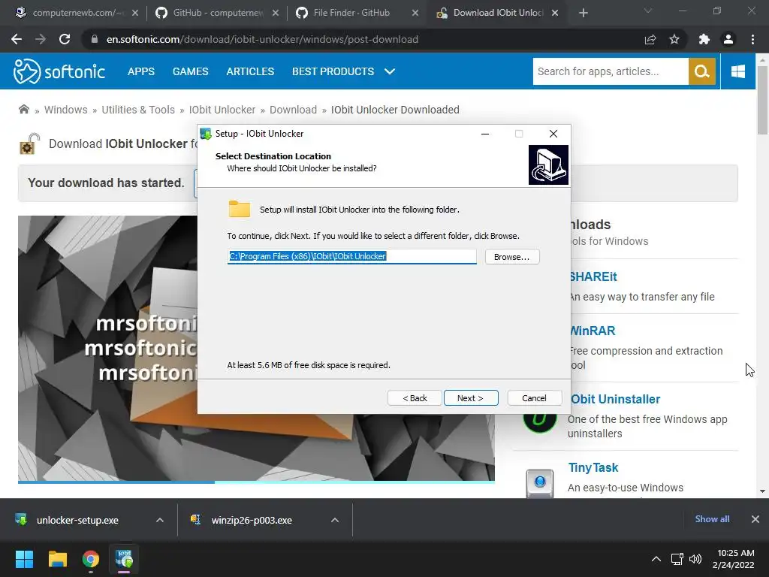
Task: Open the SHAREit link
Action: pyautogui.click(x=593, y=276)
